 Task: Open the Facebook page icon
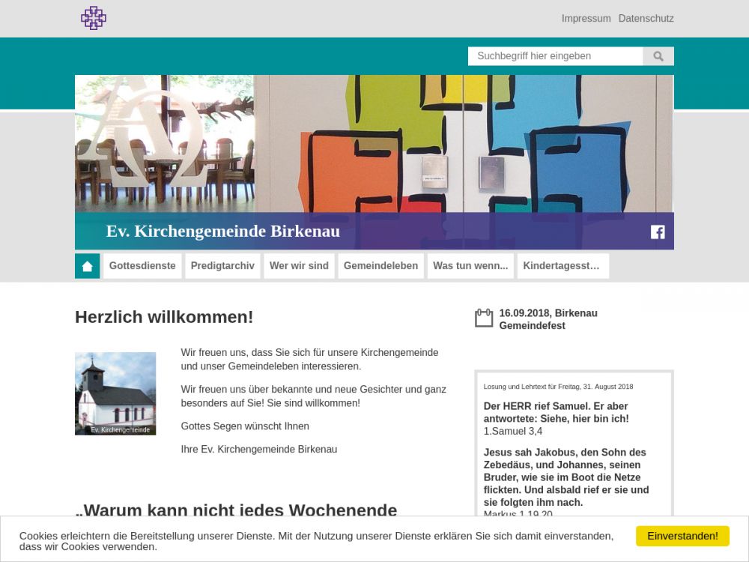[x=658, y=232]
